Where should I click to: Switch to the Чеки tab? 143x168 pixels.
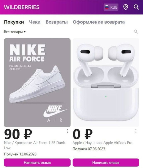pos(35,22)
